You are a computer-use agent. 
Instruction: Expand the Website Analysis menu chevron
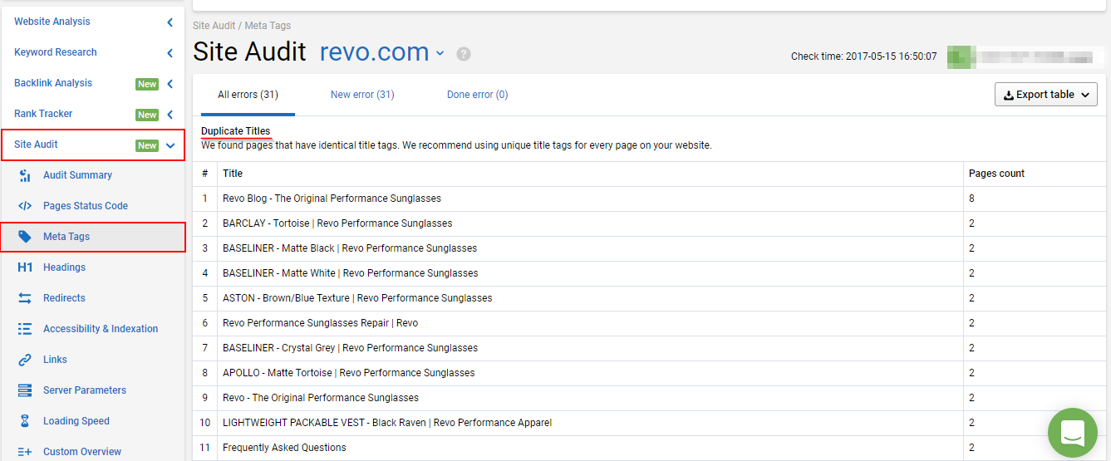170,22
